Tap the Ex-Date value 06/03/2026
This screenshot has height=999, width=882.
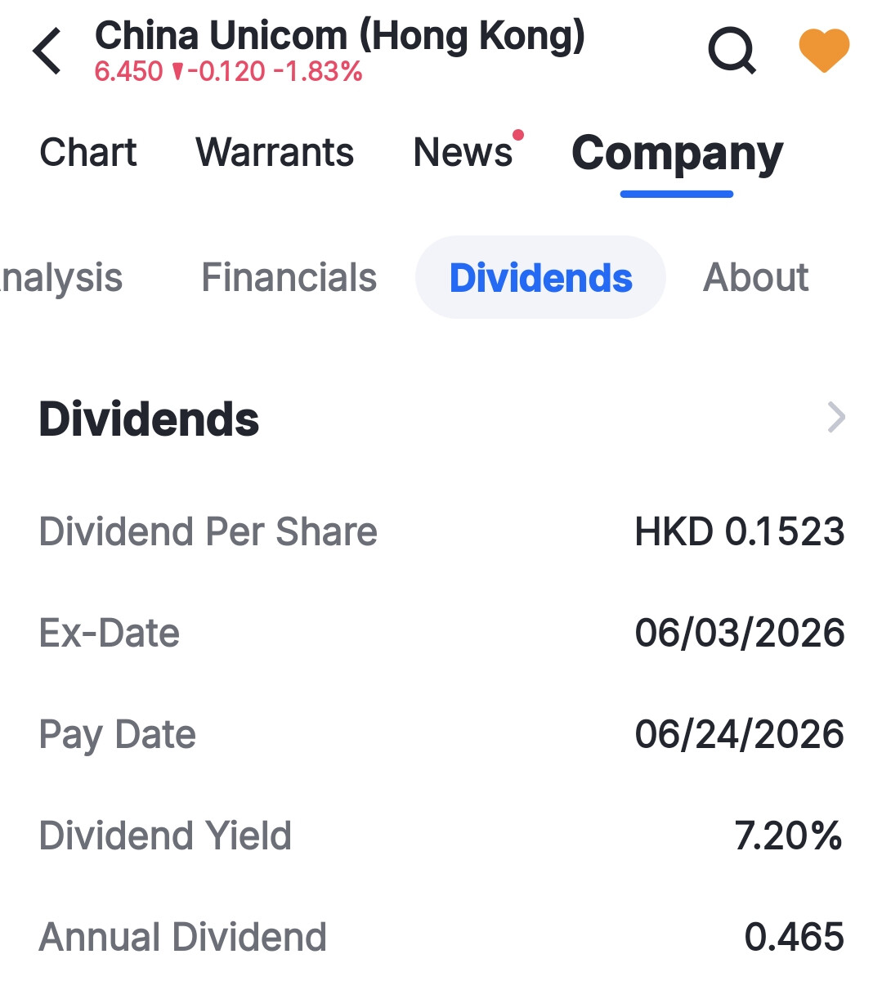[740, 633]
